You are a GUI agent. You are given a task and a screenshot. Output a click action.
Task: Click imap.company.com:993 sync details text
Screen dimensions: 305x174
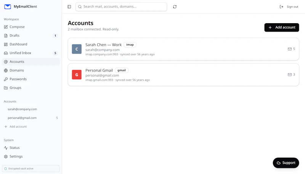tap(120, 54)
